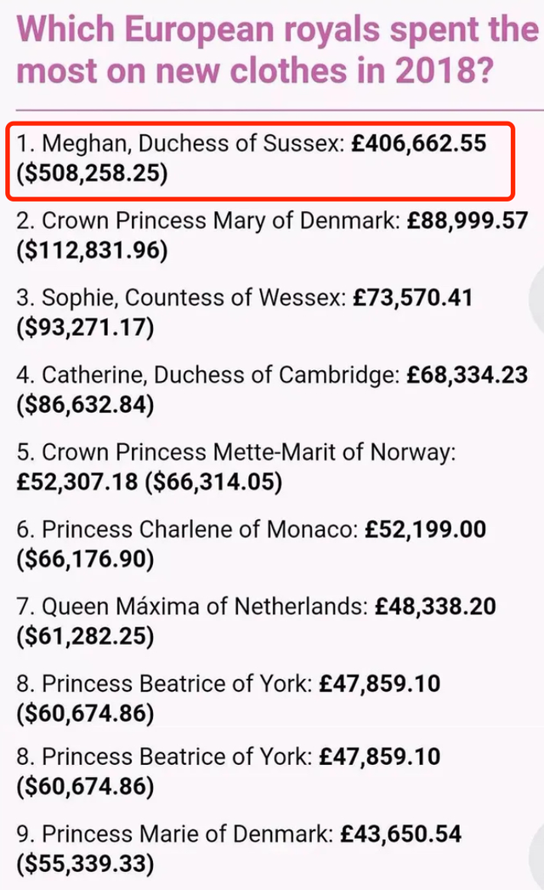Click the $61,282.25 dollar figure
Image resolution: width=544 pixels, height=890 pixels.
point(85,636)
